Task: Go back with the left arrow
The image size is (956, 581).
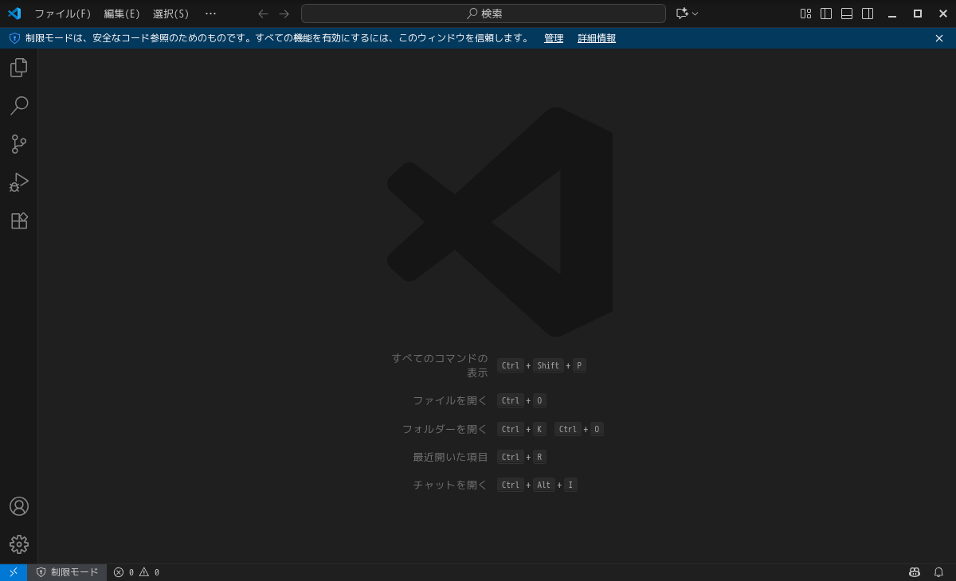Action: coord(264,14)
